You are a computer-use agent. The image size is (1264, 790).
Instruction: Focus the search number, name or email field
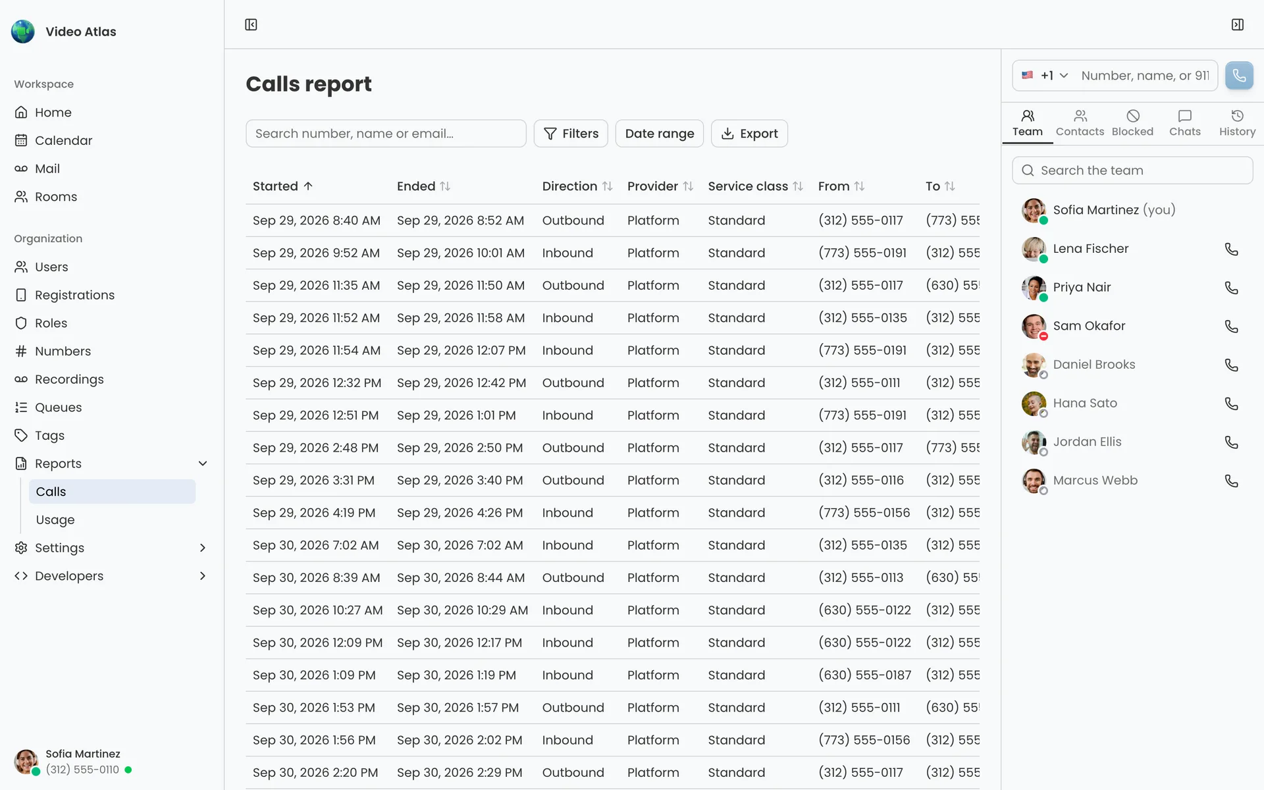(x=386, y=134)
